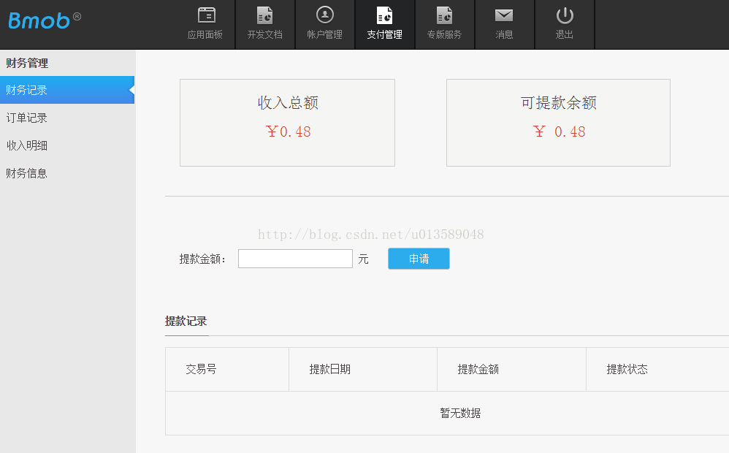
Task: Click the 提款状态 column header
Action: (x=627, y=369)
